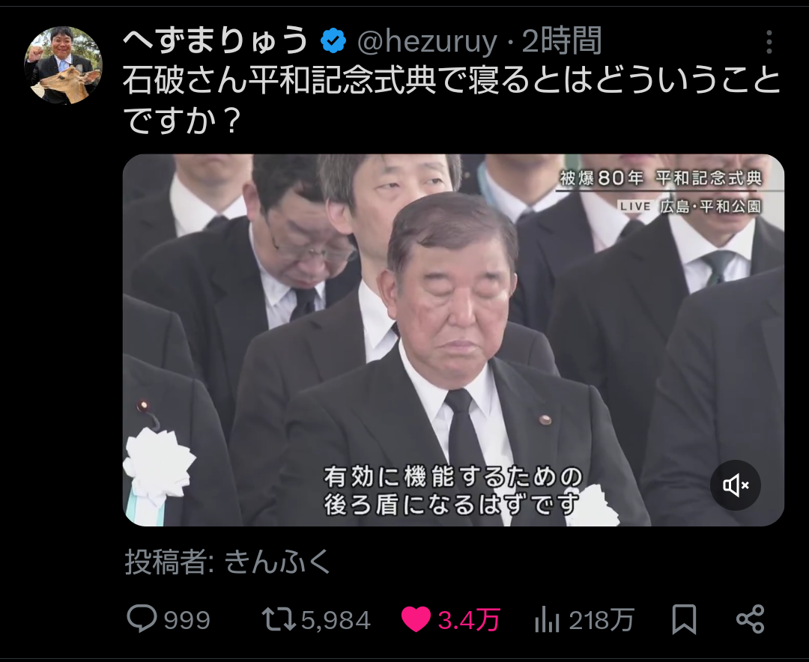Bookmark this post
This screenshot has height=662, width=809.
(684, 619)
